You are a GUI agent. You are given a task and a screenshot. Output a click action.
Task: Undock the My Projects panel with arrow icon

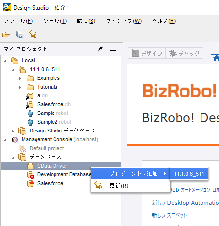pos(101,49)
